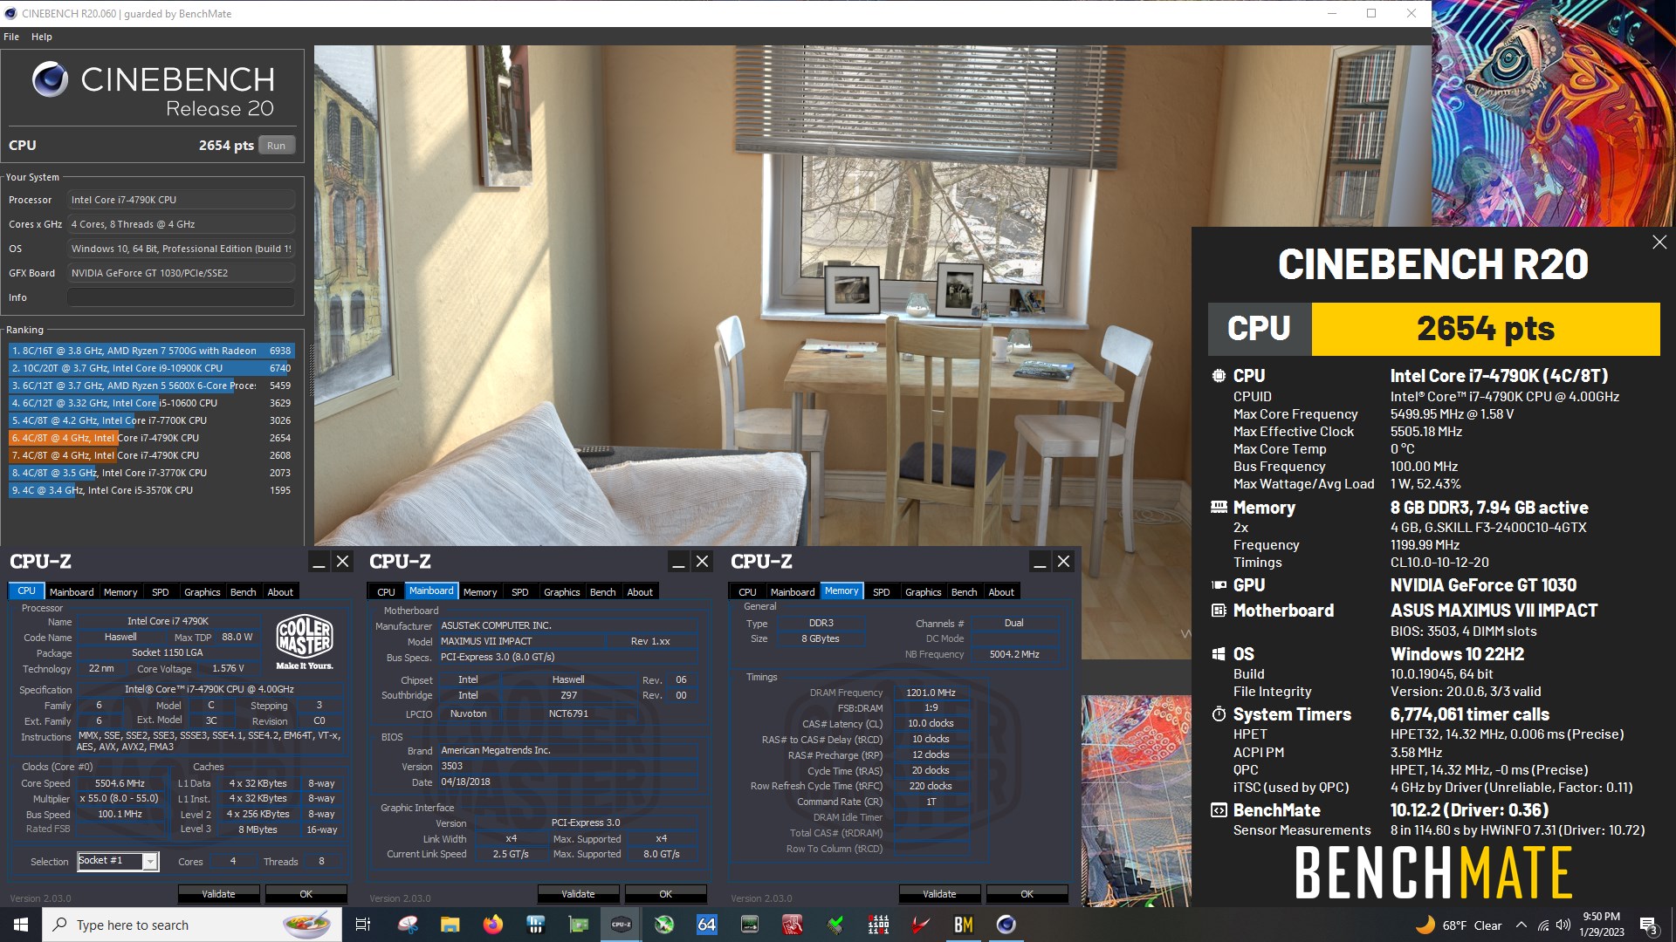Viewport: 1676px width, 942px height.
Task: Click the red checkmark taskbar icon
Action: [x=921, y=925]
